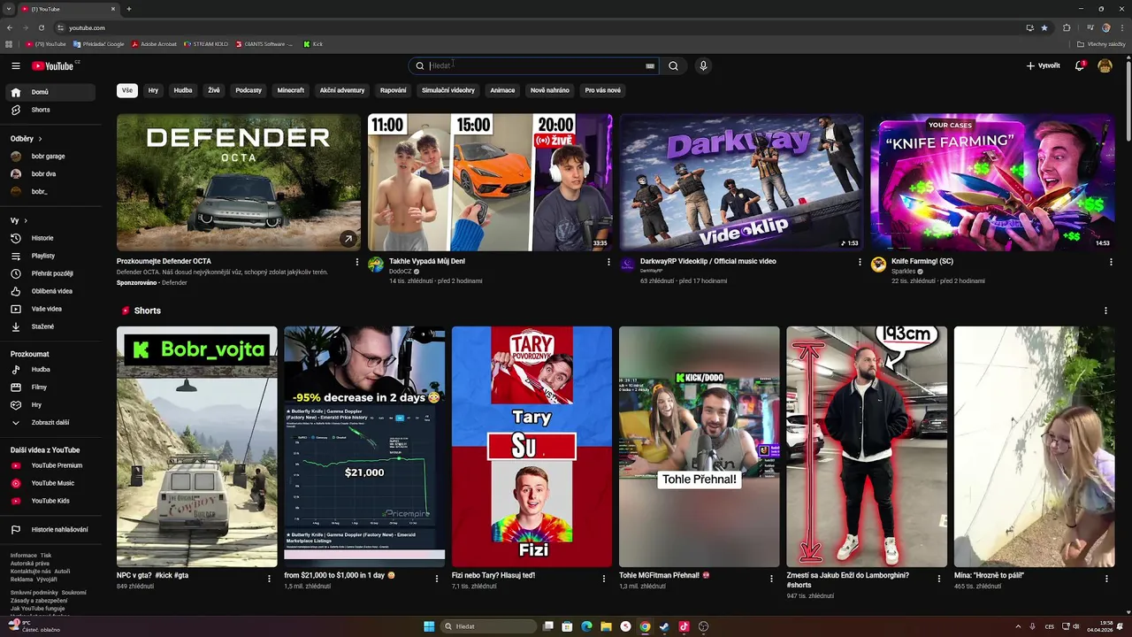Open the account avatar menu
Image resolution: width=1132 pixels, height=637 pixels.
1105,65
